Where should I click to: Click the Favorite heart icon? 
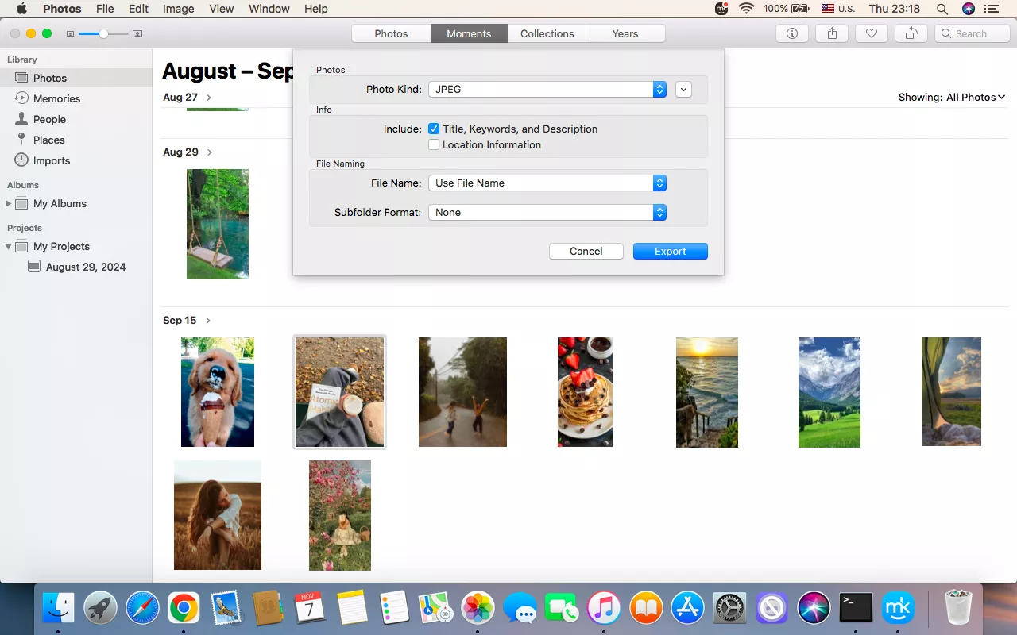872,33
